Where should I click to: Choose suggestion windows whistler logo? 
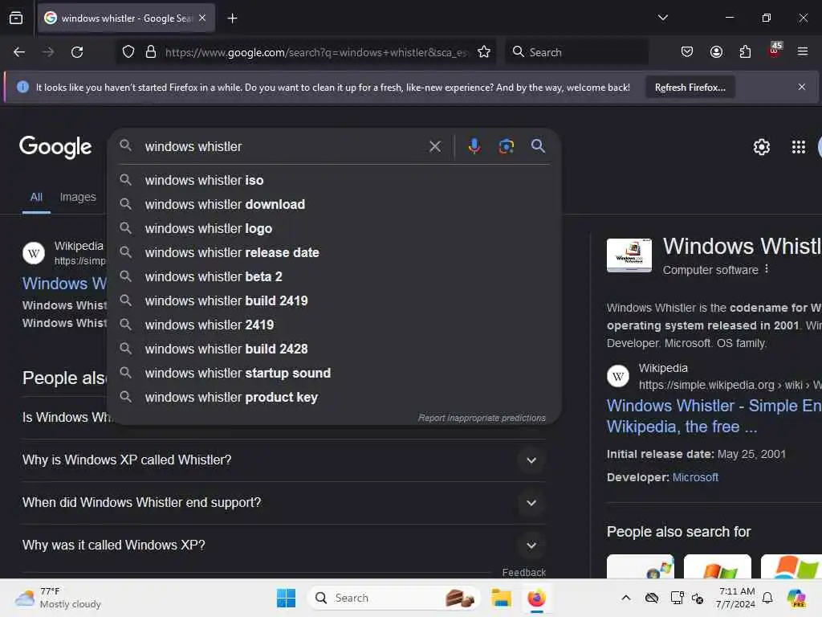335,228
